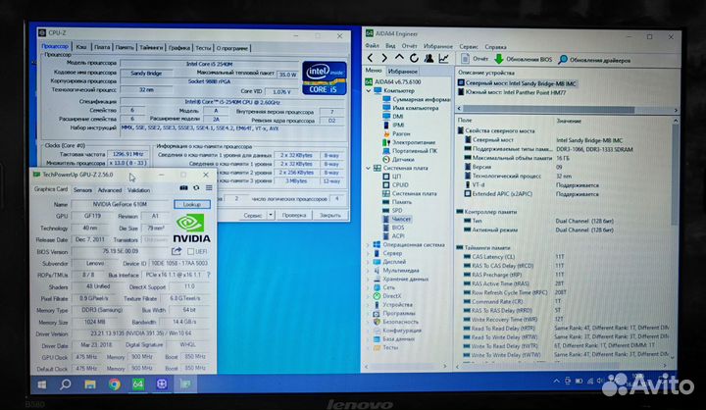The width and height of the screenshot is (706, 410).
Task: Go forward in AIDA64 navigation
Action: coord(384,58)
